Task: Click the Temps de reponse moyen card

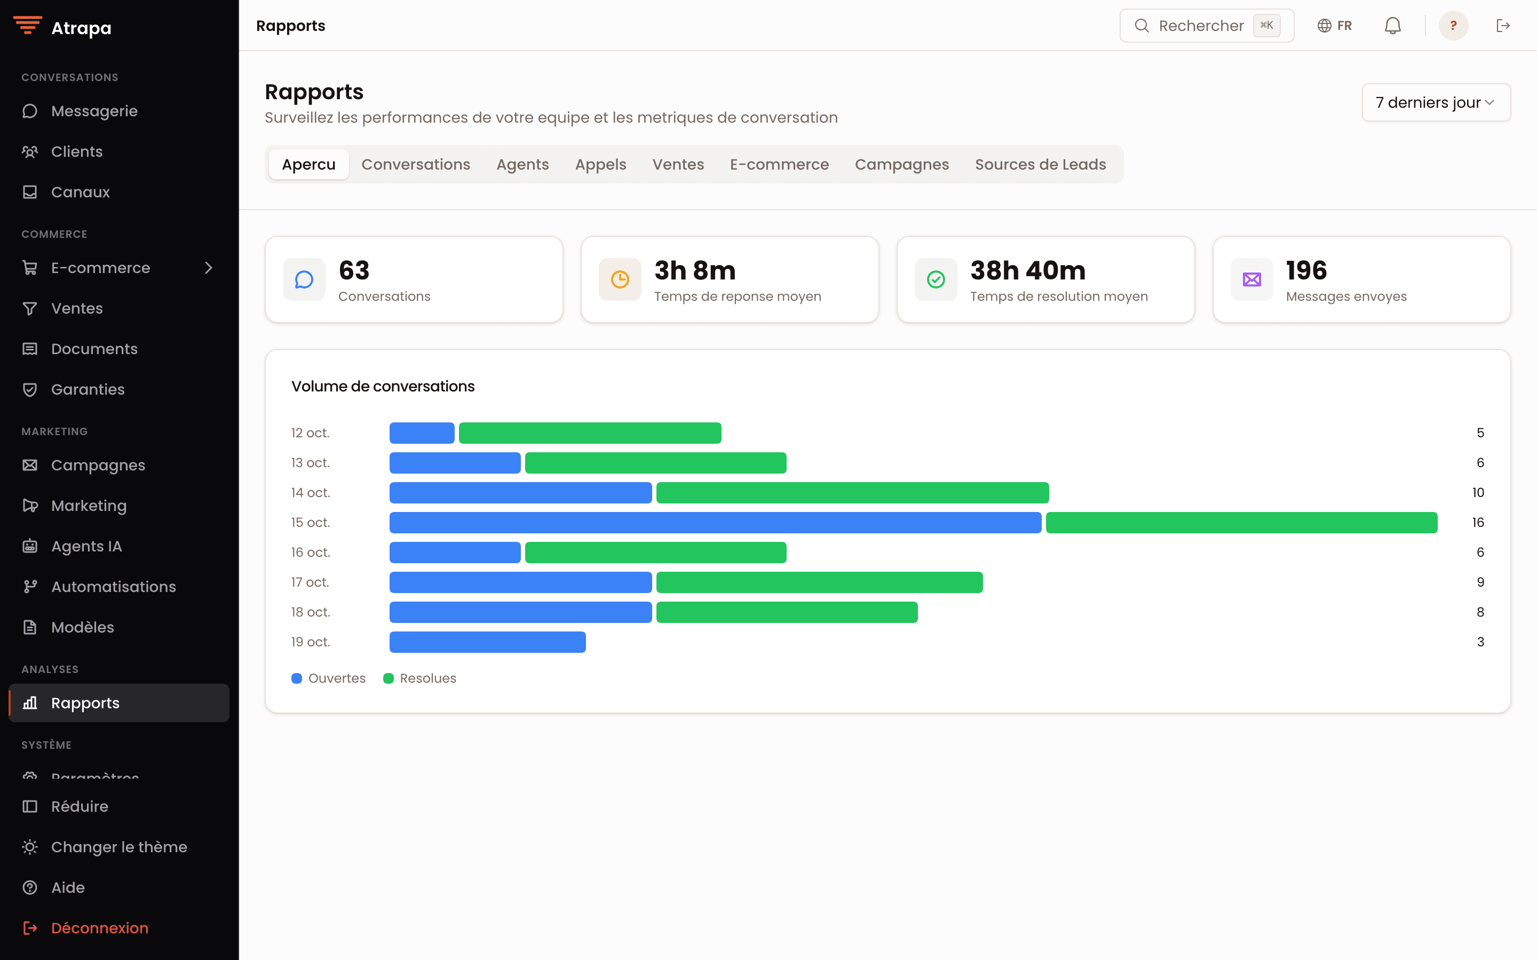Action: (x=730, y=279)
